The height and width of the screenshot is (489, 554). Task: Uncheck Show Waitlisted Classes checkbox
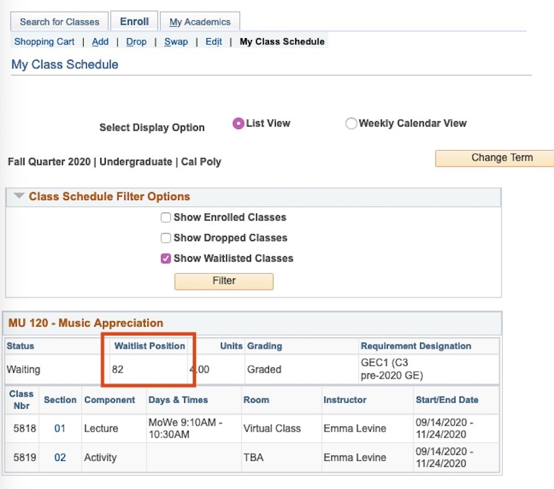click(x=166, y=258)
